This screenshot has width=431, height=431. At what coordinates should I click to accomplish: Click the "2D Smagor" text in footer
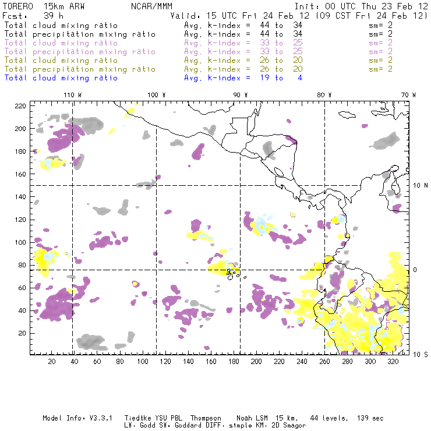(x=289, y=426)
